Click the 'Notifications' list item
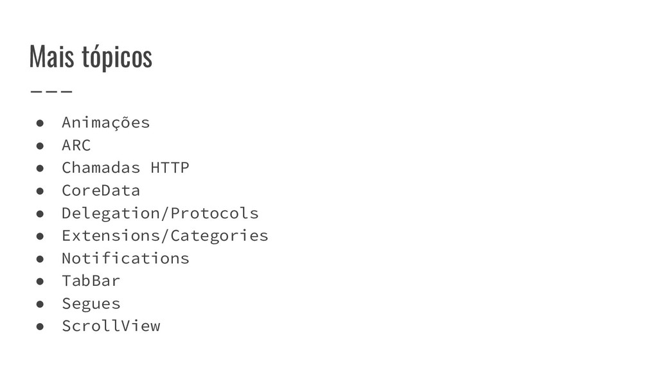The image size is (658, 370). (125, 258)
